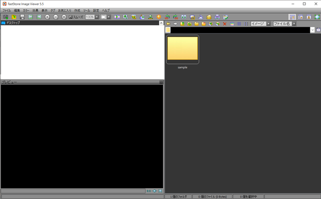Toggle the スムーズ checkbox
This screenshot has height=199, width=321.
(71, 17)
